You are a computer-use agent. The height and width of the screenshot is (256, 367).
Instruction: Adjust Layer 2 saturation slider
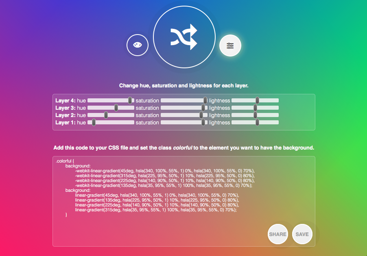(x=184, y=115)
